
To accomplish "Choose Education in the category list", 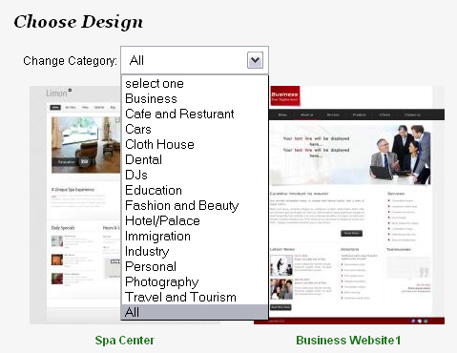I will [x=195, y=191].
